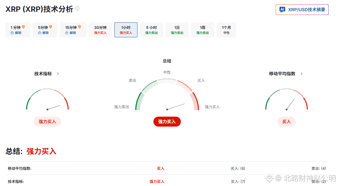
Task: Click the 移动平均指数 heading link
Action: (x=282, y=74)
